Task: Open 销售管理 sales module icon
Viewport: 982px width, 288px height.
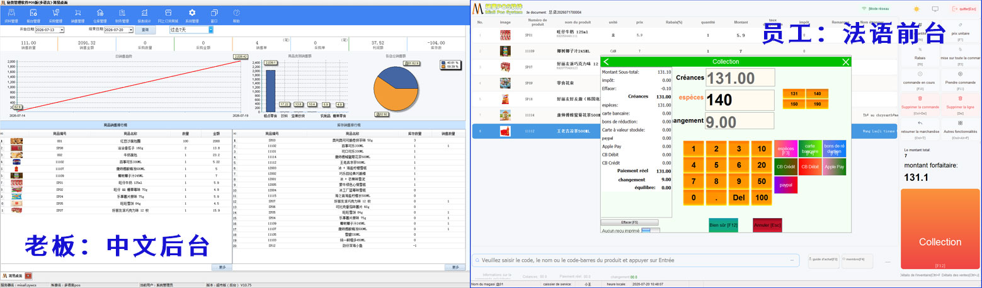Action: (x=77, y=14)
